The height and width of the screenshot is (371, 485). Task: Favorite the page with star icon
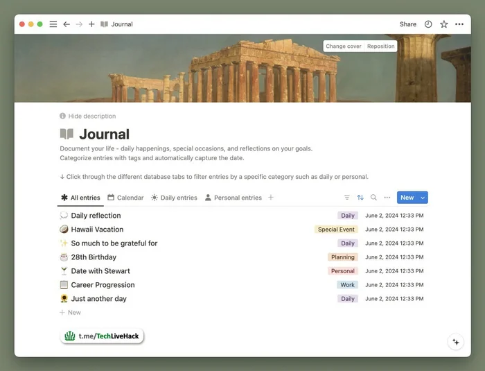coord(444,24)
